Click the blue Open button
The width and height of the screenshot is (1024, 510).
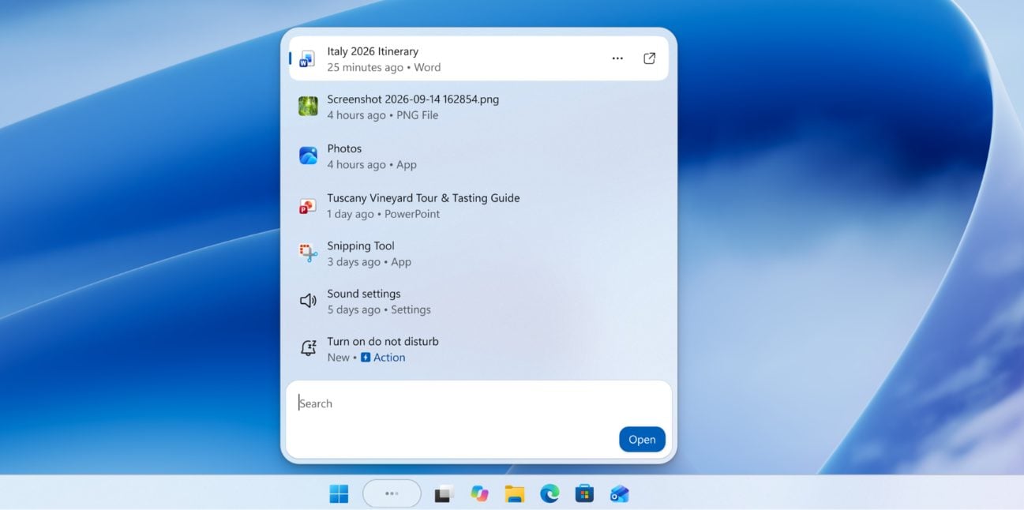[642, 440]
